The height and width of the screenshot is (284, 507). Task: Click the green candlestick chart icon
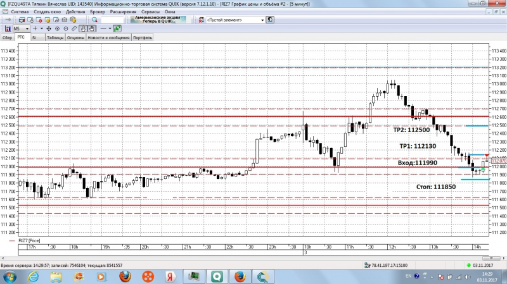117,28
